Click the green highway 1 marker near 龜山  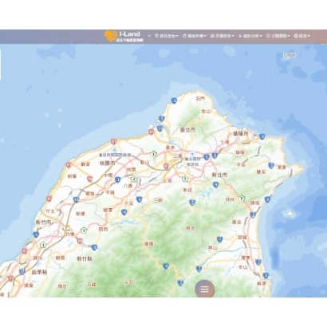153,154
